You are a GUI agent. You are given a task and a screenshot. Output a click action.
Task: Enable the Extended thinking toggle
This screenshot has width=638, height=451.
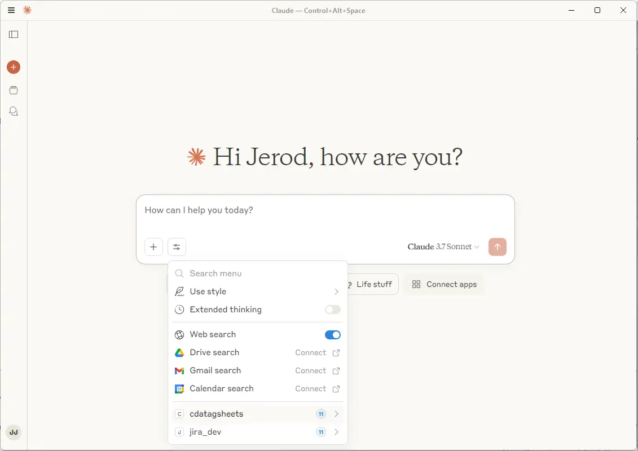(x=332, y=309)
